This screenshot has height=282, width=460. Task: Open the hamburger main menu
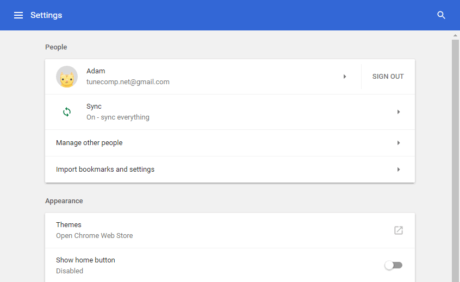18,15
